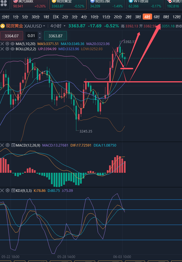
Task: Click the 0.01 lot size field
Action: 31,36
